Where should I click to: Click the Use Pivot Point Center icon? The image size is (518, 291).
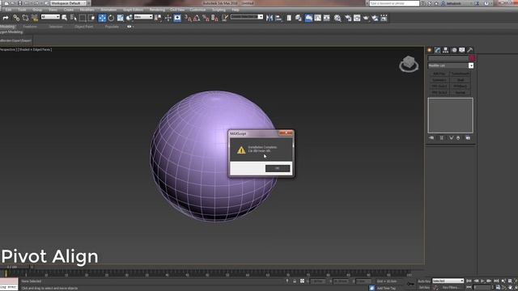159,18
